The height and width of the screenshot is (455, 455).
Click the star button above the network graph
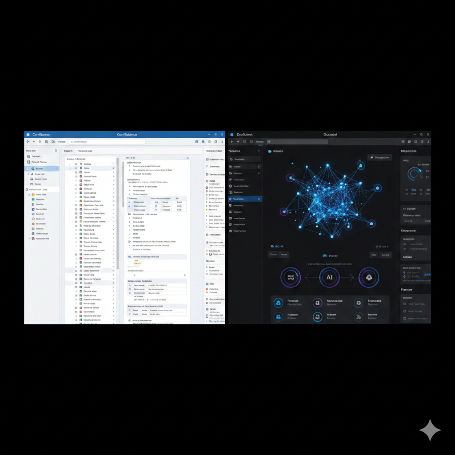(380, 157)
